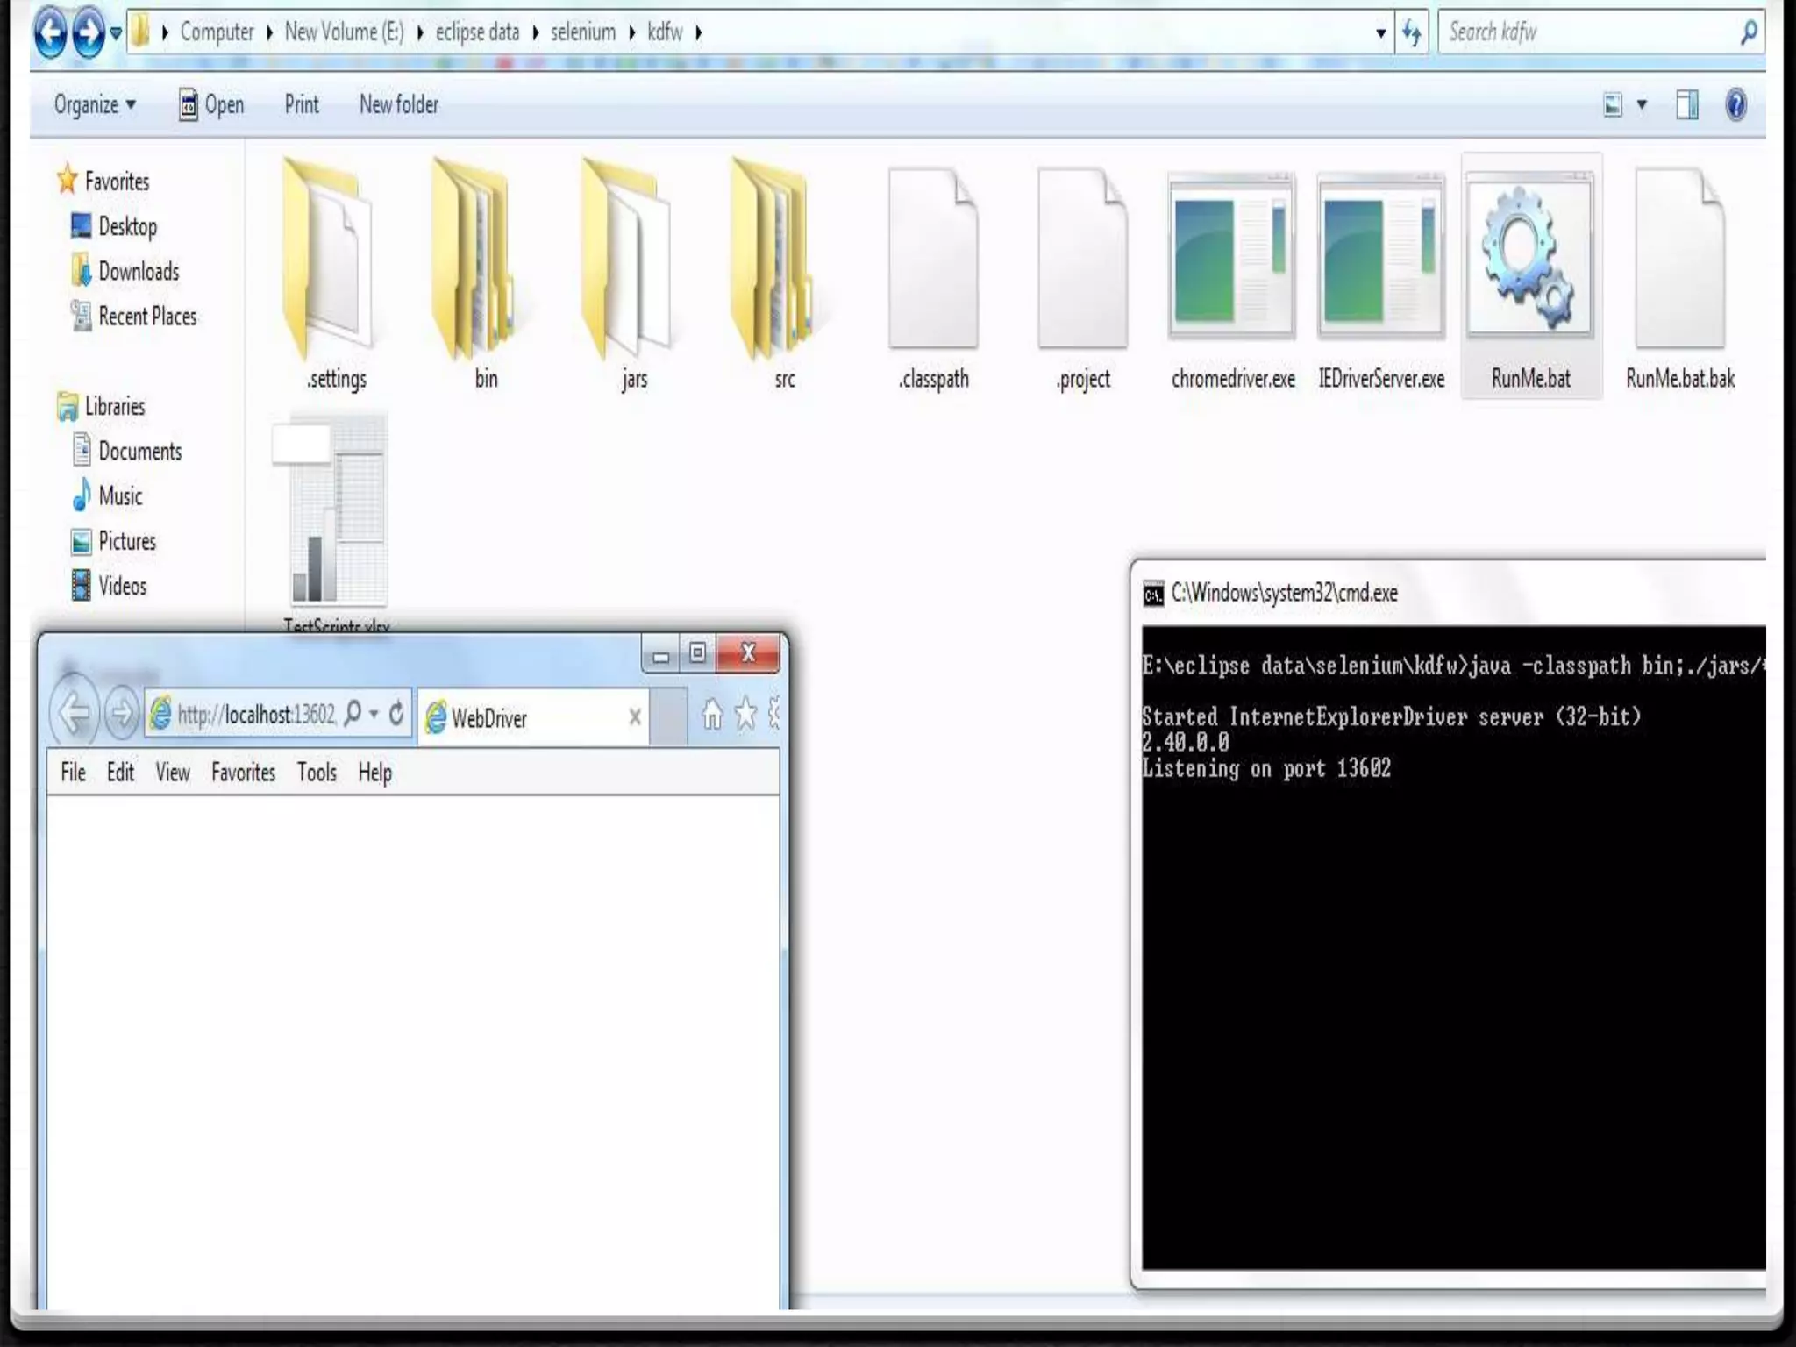Click the Search kdfw input field
Image resolution: width=1796 pixels, height=1347 pixels.
tap(1587, 33)
